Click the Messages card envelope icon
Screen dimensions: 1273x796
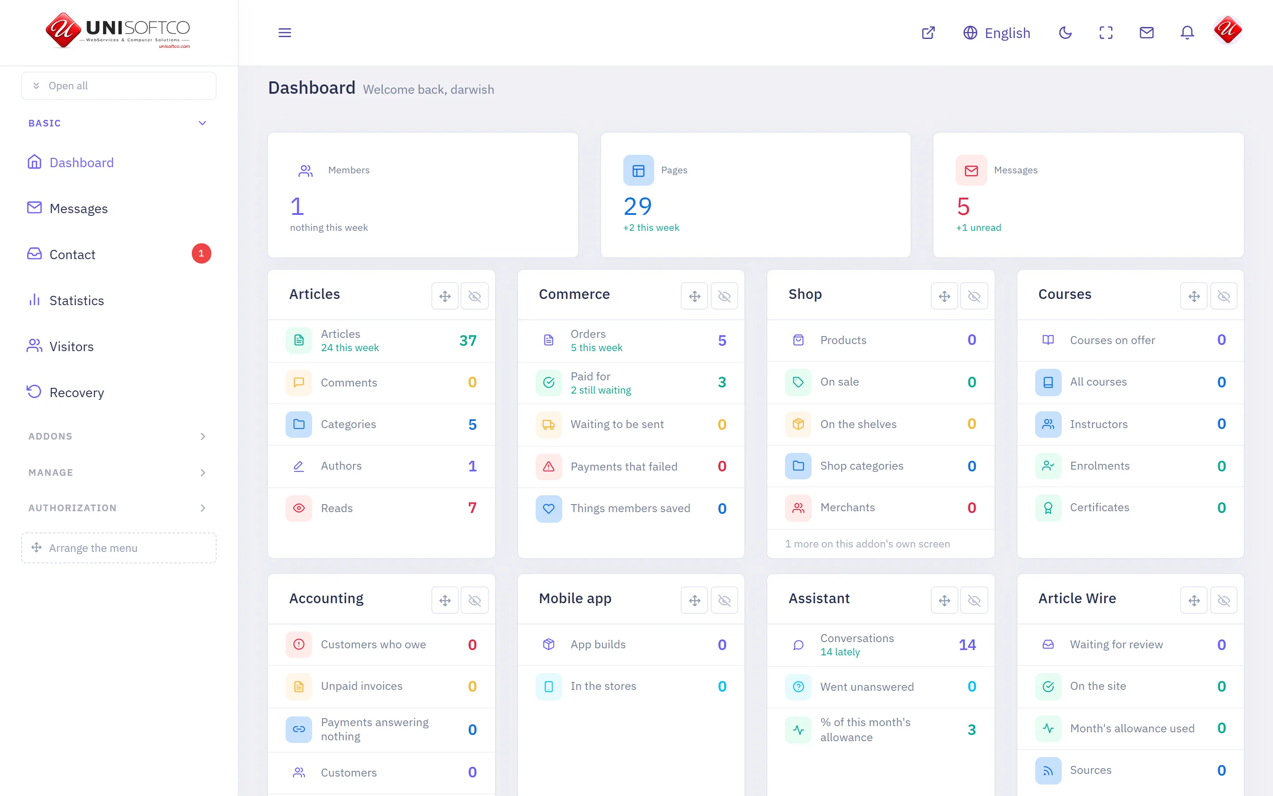[972, 171]
